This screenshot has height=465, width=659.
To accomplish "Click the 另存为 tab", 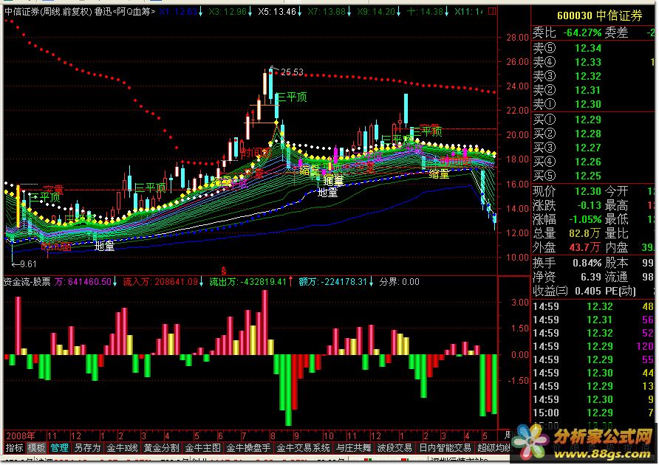I will point(87,448).
